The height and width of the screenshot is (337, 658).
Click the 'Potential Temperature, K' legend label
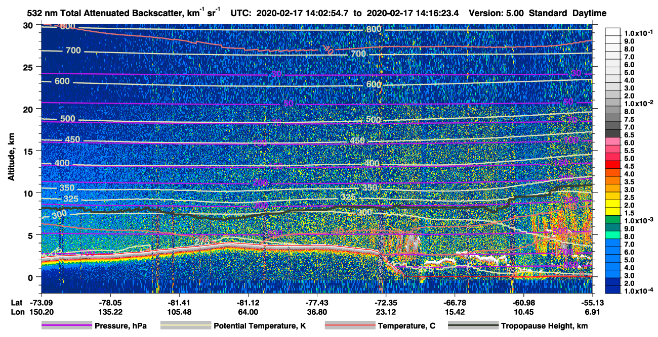tap(260, 326)
